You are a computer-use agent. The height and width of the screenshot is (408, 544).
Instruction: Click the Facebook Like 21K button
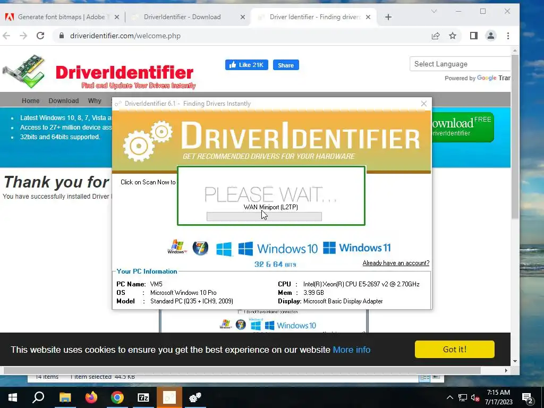click(x=246, y=65)
